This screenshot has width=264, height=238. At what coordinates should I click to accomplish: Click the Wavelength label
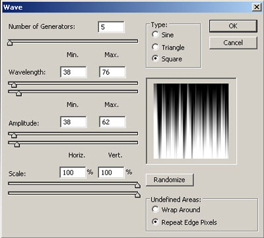coord(27,72)
